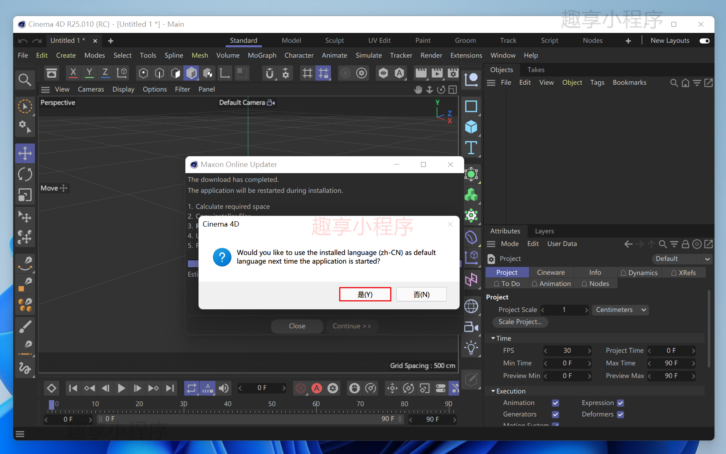Increase Max Time value arrow
Image resolution: width=726 pixels, height=454 pixels.
[x=694, y=364]
